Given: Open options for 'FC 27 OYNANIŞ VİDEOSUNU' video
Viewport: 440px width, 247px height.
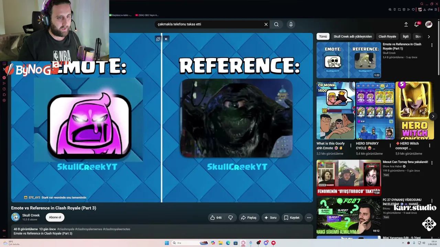Looking at the screenshot, I should pyautogui.click(x=432, y=200).
